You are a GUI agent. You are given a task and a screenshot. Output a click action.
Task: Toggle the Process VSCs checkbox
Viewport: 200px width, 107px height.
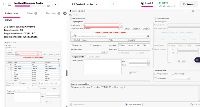(72, 45)
